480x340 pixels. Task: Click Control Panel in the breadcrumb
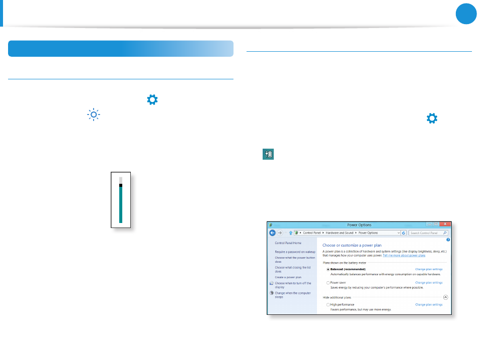[311, 233]
